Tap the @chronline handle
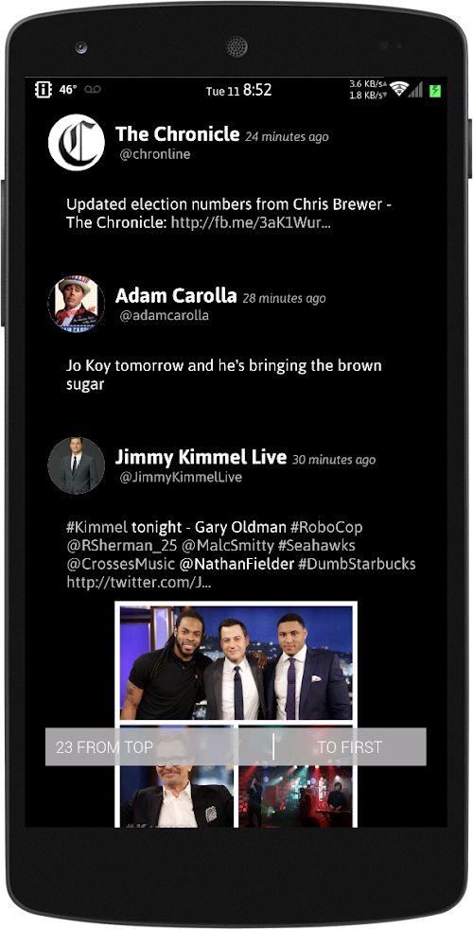The height and width of the screenshot is (929, 473). pyautogui.click(x=155, y=154)
